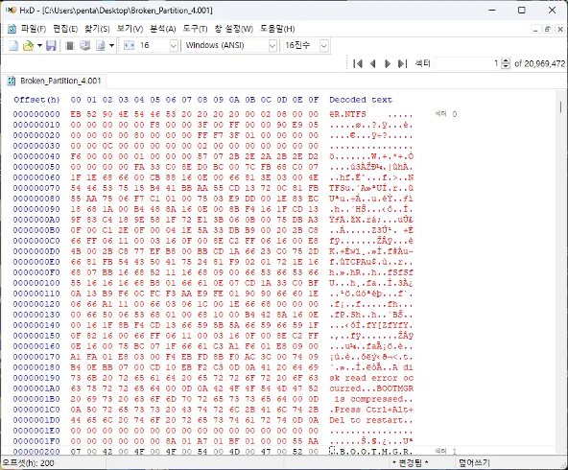
Task: Expand the disk image dropdown arrow
Action: pyautogui.click(x=111, y=46)
